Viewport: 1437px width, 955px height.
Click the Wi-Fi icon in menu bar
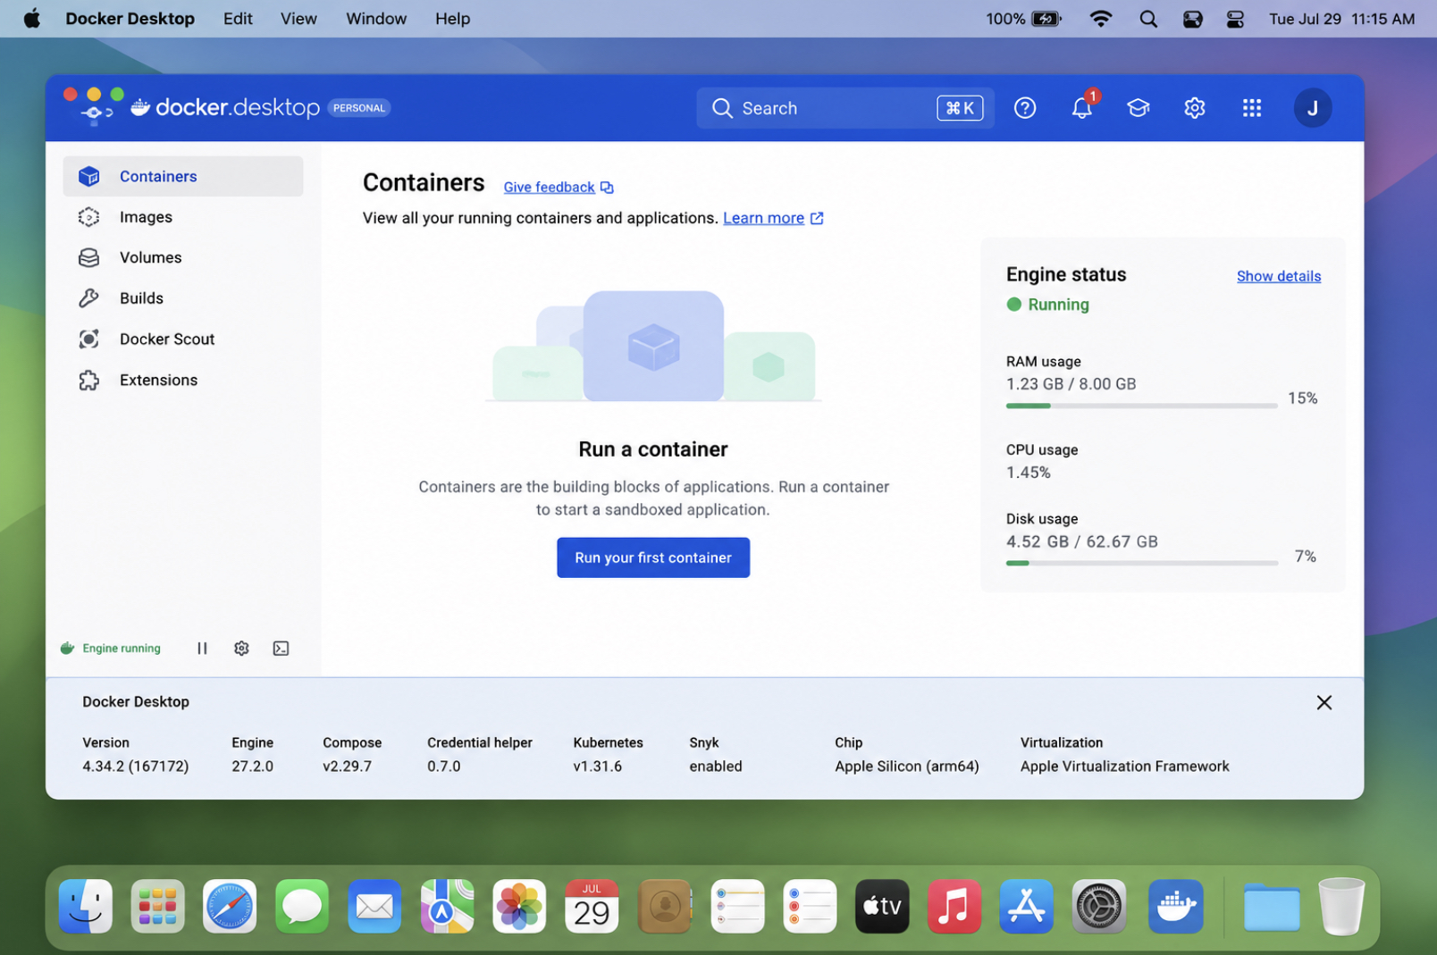(1101, 19)
